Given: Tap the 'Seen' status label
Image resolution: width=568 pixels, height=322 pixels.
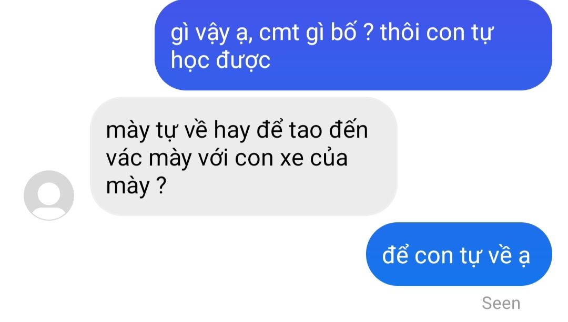Looking at the screenshot, I should (x=501, y=303).
